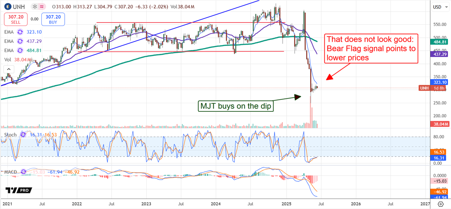The width and height of the screenshot is (451, 209).
Task: Click the asterisk market-status icon beside UNH
Action: [x=35, y=7]
